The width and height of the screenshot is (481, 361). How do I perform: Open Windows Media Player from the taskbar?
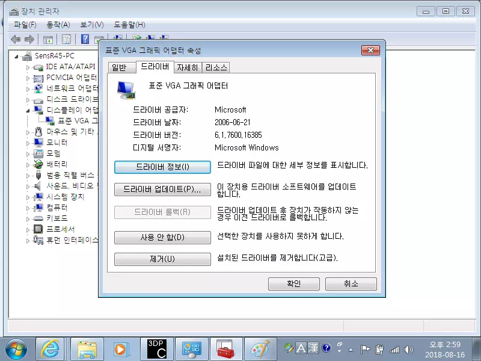click(122, 349)
